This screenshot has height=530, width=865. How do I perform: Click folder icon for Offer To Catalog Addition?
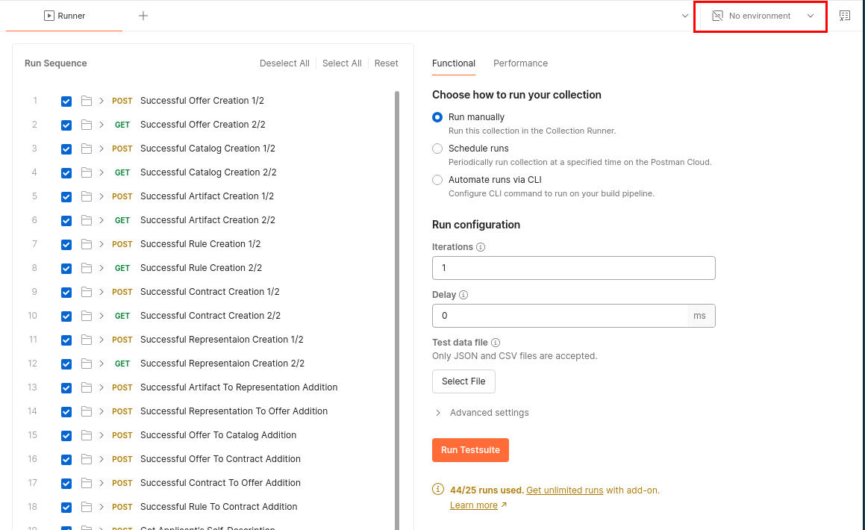pos(87,435)
